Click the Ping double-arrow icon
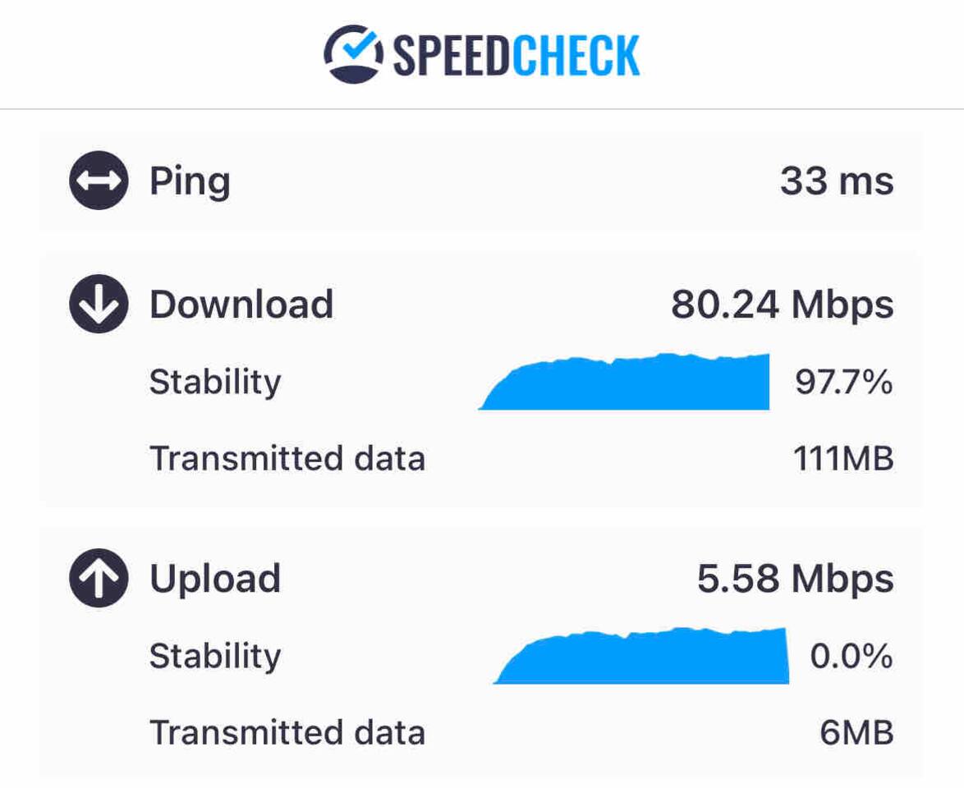The image size is (964, 788). coord(99,180)
